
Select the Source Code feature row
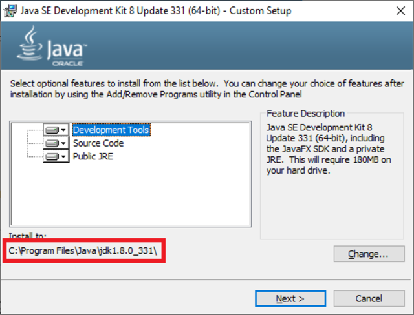point(98,143)
